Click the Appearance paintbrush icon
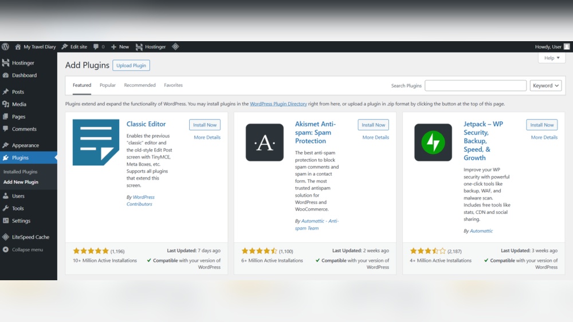 [6, 145]
